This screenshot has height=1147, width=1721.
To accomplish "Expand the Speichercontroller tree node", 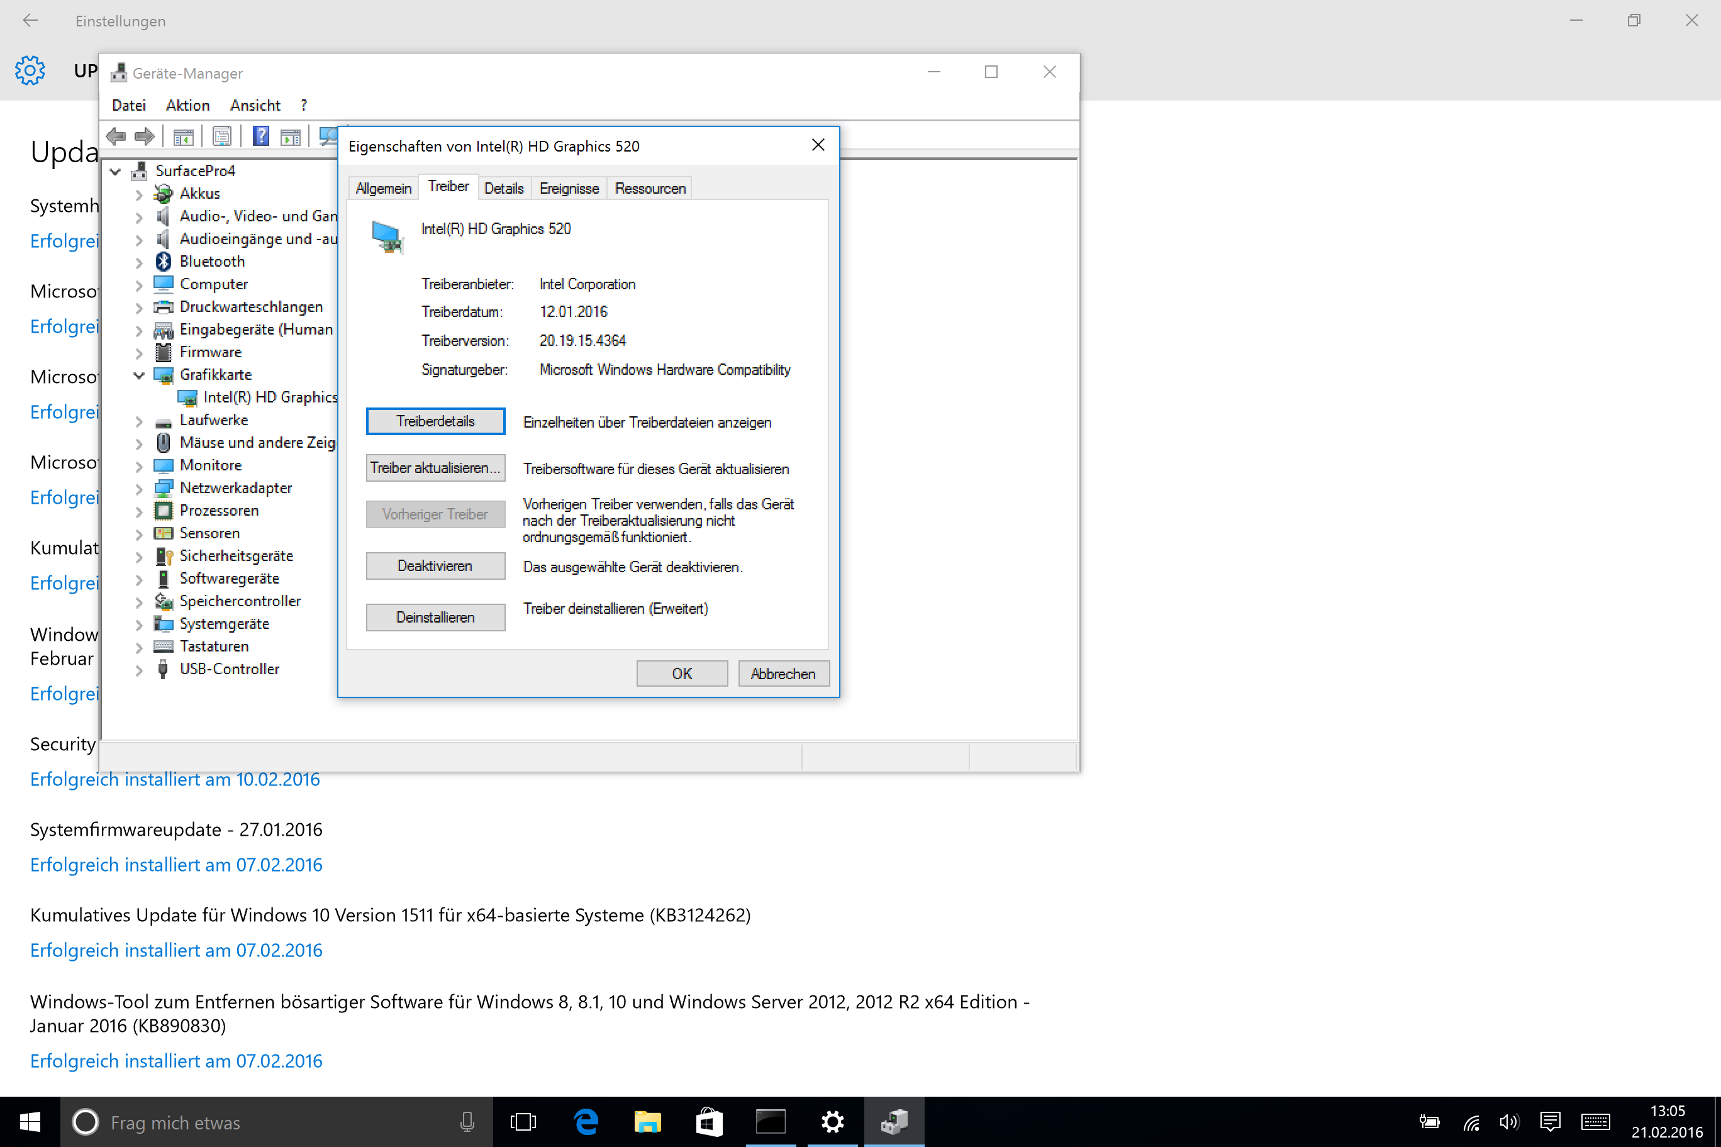I will point(139,602).
